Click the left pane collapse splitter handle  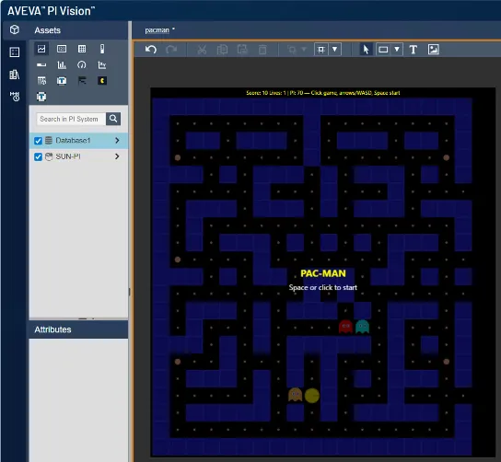[130, 292]
